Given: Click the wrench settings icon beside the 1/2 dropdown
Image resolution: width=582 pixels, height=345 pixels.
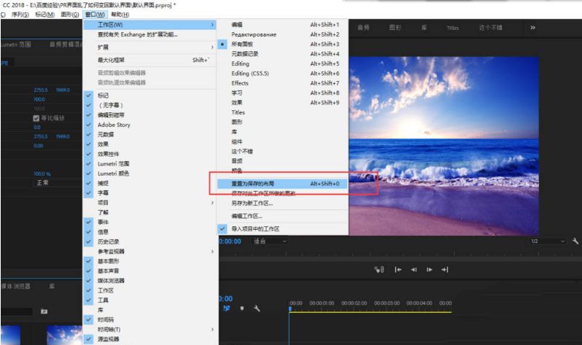Looking at the screenshot, I should [575, 241].
